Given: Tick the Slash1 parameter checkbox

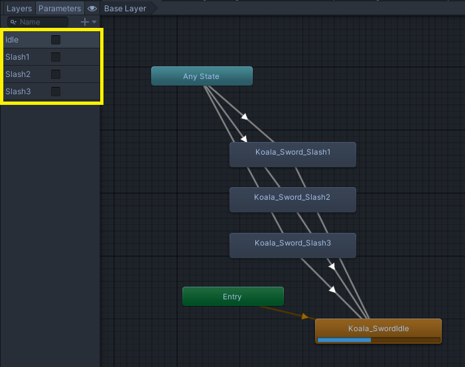Looking at the screenshot, I should click(x=56, y=57).
